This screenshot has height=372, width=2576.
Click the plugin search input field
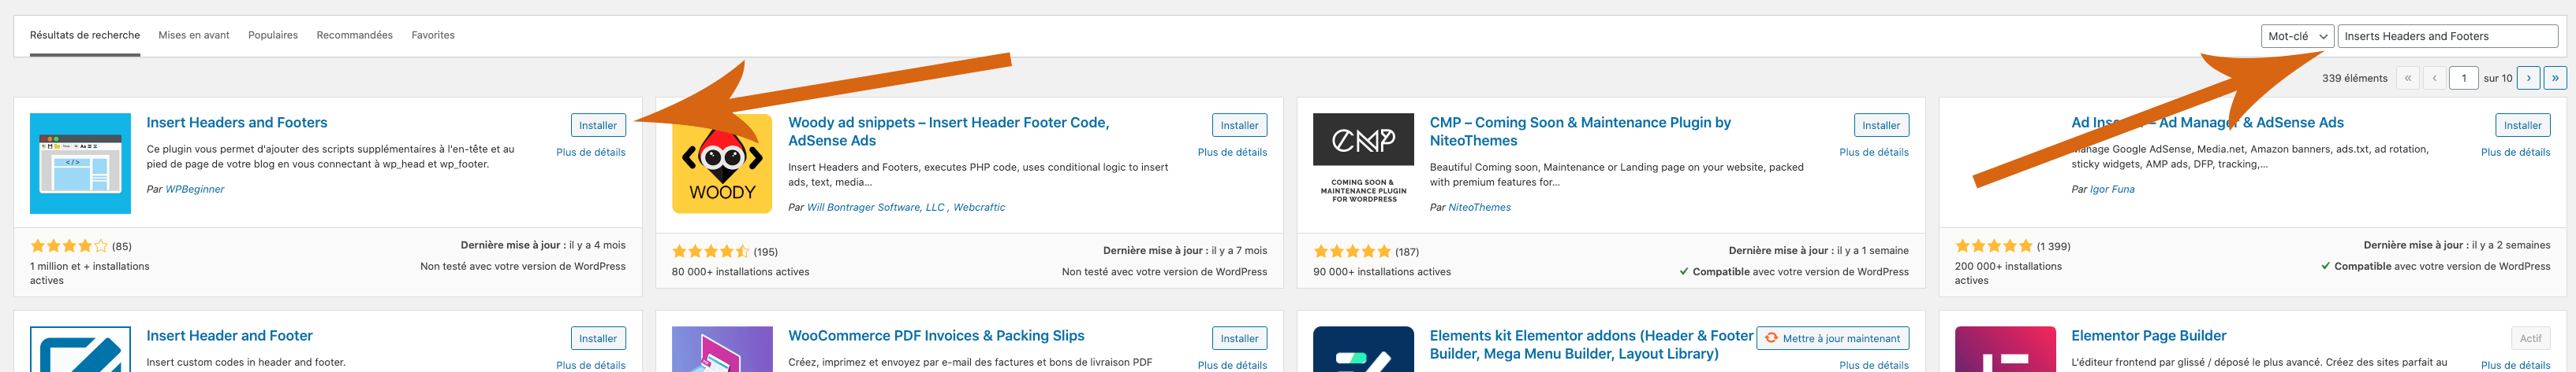pos(2447,36)
